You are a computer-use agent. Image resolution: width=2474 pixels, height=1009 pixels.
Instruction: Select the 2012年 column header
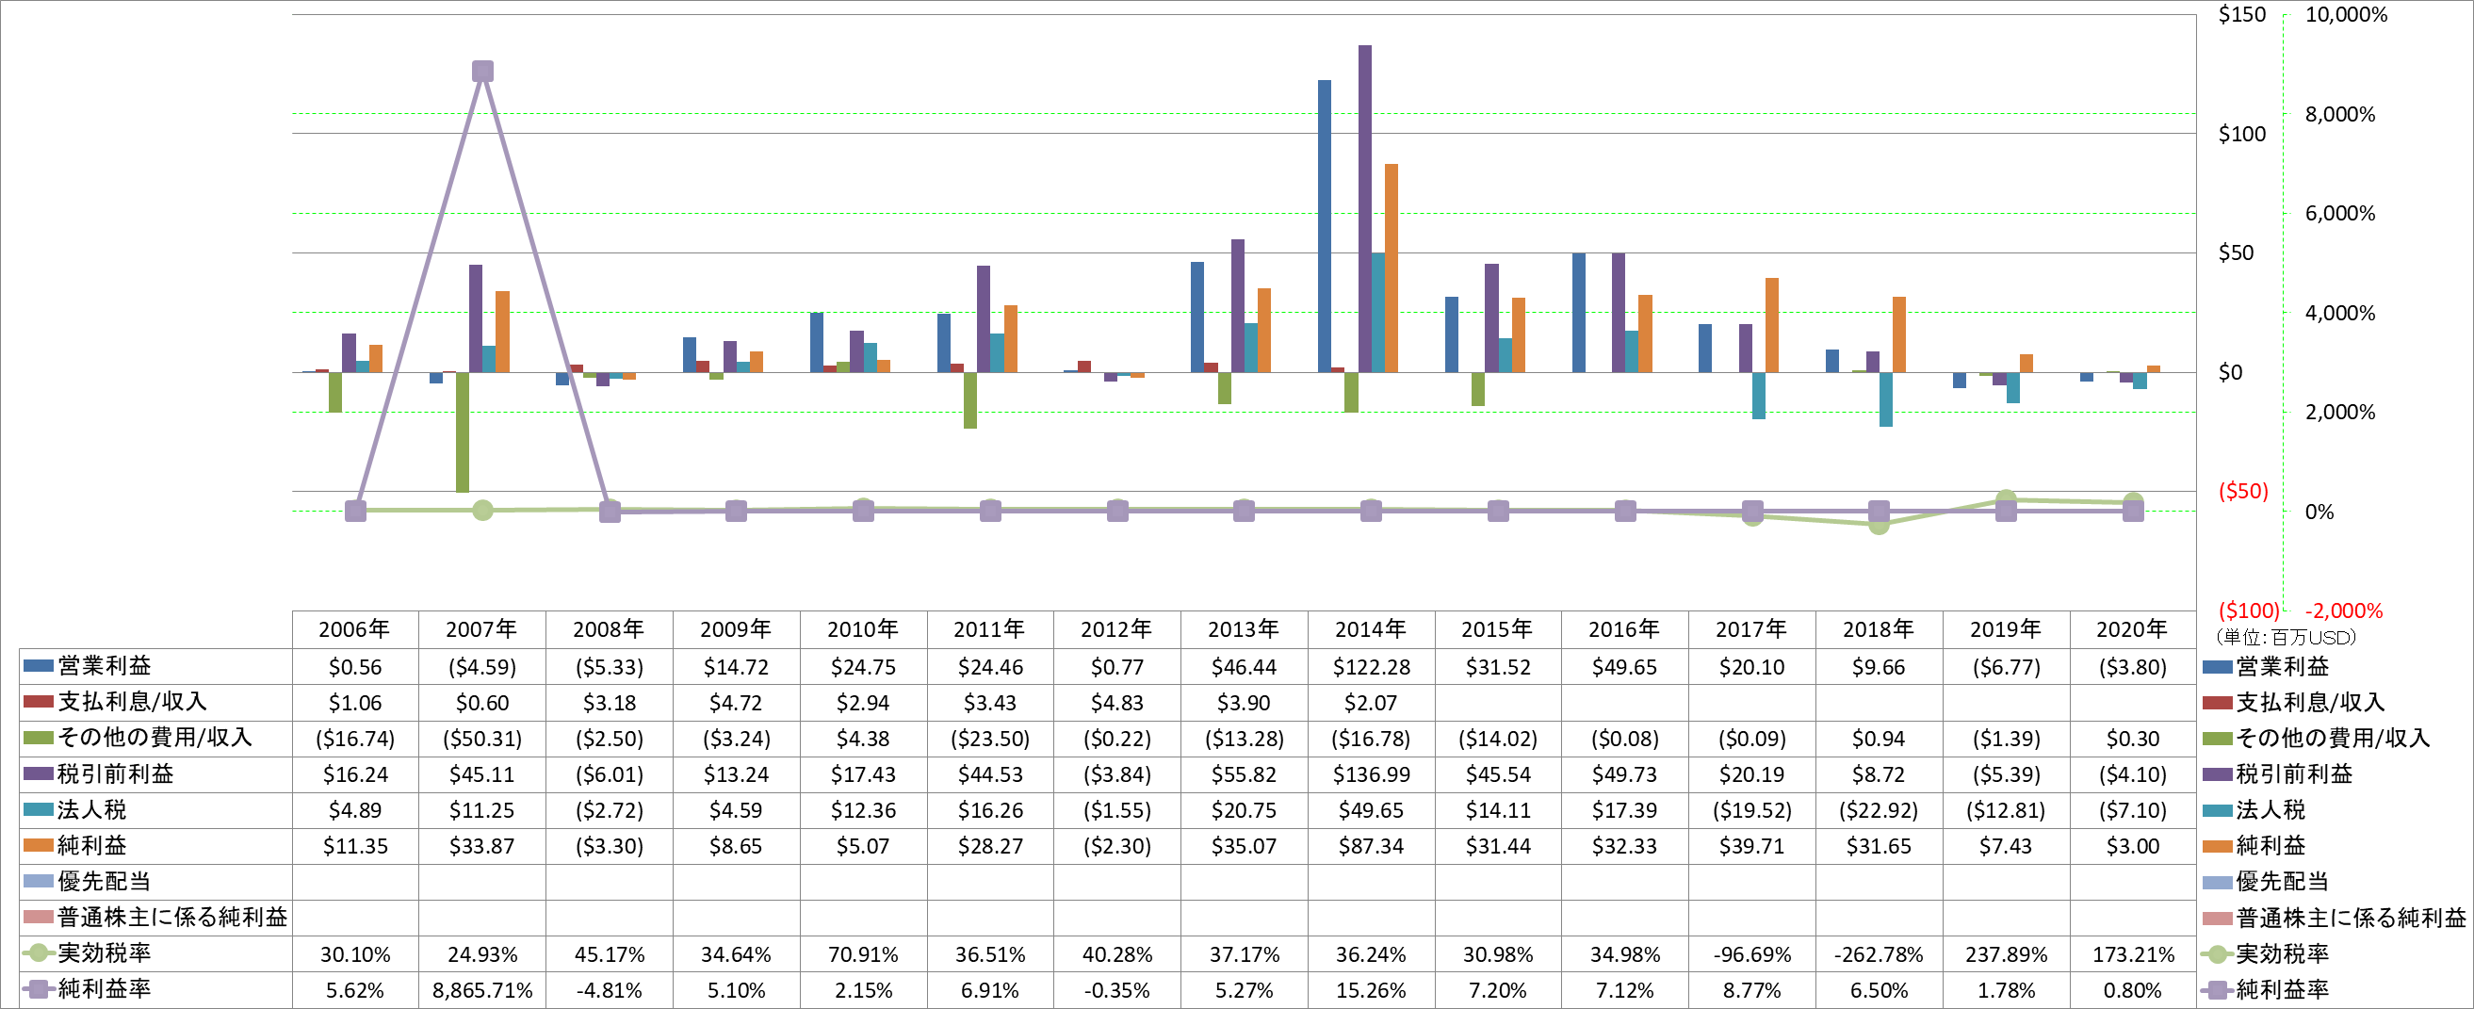[1117, 629]
